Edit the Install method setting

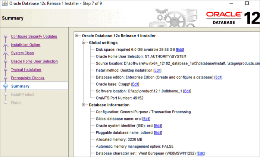pos(157,70)
